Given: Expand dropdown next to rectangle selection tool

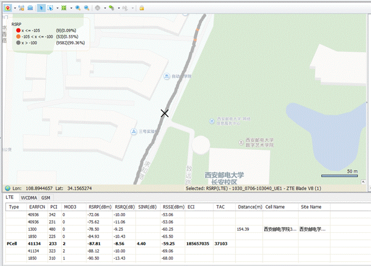Looking at the screenshot, I should (57, 8).
